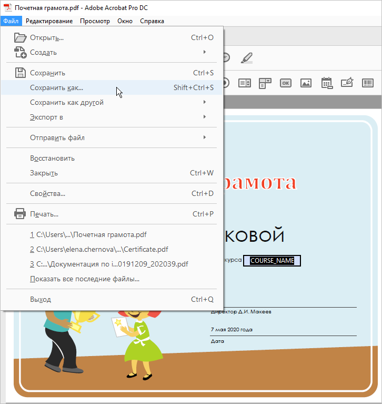Open the Редактирование menu
The image size is (382, 404).
49,21
